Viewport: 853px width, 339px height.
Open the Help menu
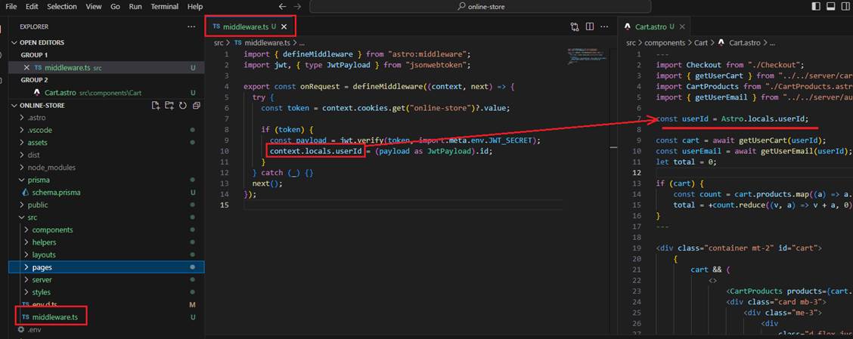click(x=195, y=7)
